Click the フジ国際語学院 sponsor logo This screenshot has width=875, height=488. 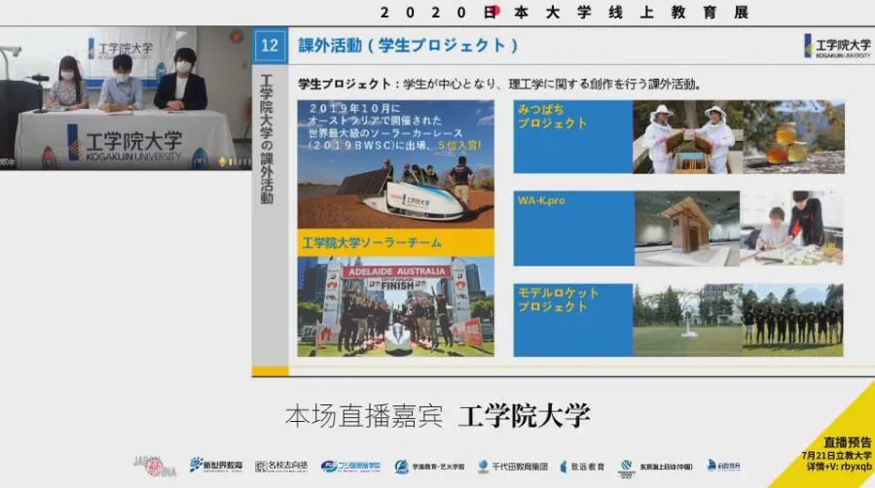coord(350,466)
